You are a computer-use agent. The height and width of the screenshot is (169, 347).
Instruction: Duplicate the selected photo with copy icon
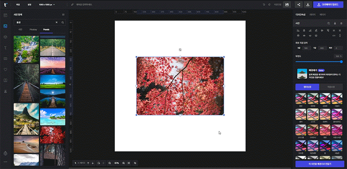coord(328,23)
